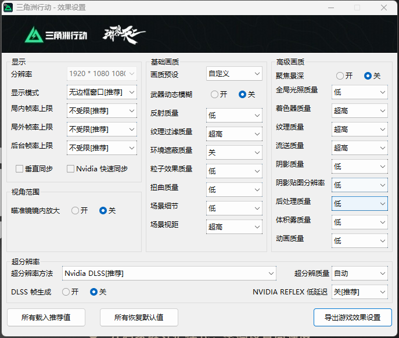399x338 pixels.
Task: Click the calligraphy logo in the banner
Action: [x=124, y=34]
